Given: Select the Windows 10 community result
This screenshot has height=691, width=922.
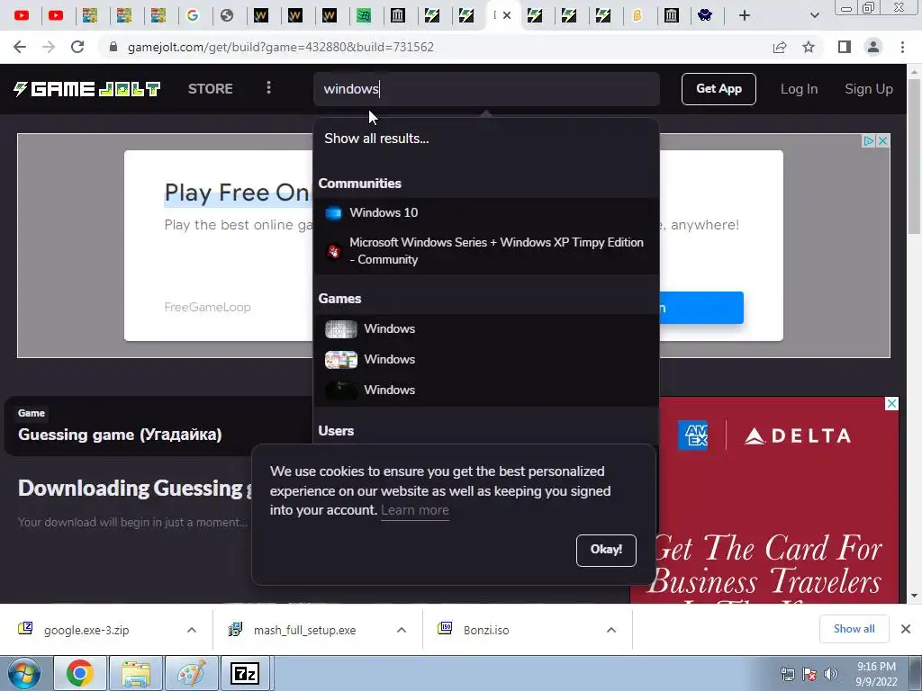Looking at the screenshot, I should coord(485,212).
